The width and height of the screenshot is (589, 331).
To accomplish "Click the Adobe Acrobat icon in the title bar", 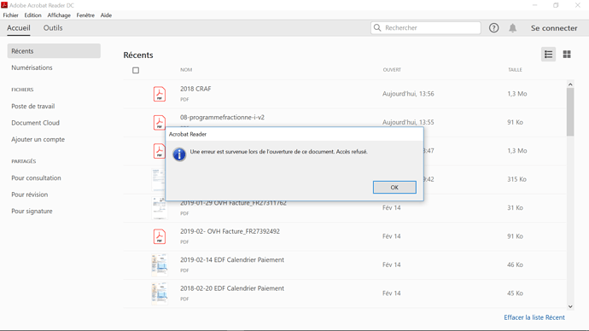I will pyautogui.click(x=4, y=5).
